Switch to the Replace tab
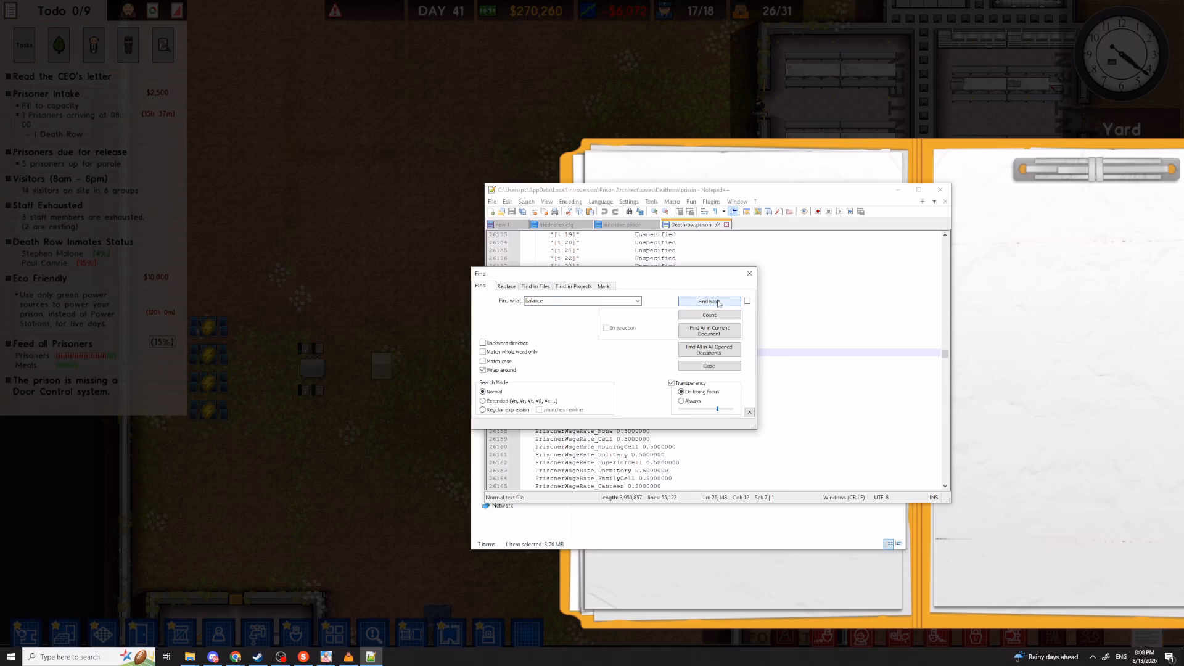Viewport: 1184px width, 666px height. [x=506, y=286]
